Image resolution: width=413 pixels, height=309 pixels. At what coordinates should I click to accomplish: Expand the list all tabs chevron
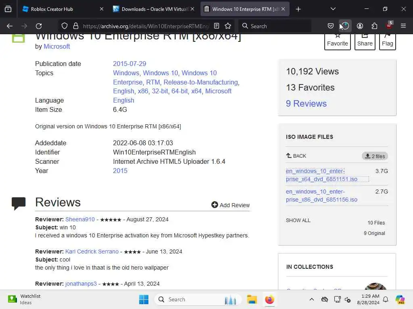tap(333, 9)
